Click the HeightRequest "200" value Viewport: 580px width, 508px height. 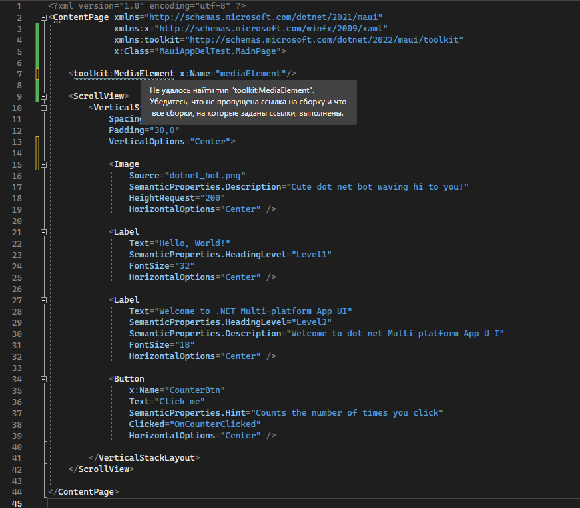[212, 198]
